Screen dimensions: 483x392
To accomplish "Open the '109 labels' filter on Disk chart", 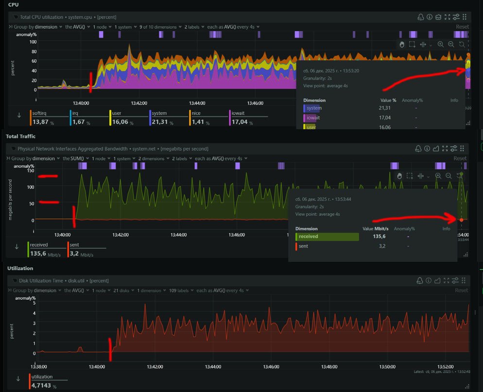I will pos(180,290).
